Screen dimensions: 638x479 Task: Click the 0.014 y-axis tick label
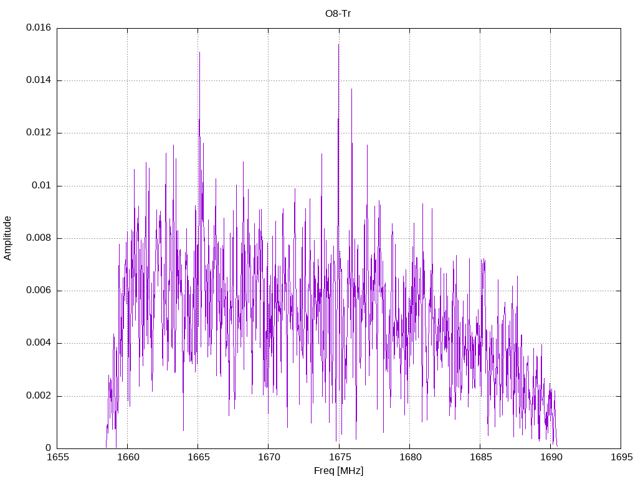[x=39, y=80]
